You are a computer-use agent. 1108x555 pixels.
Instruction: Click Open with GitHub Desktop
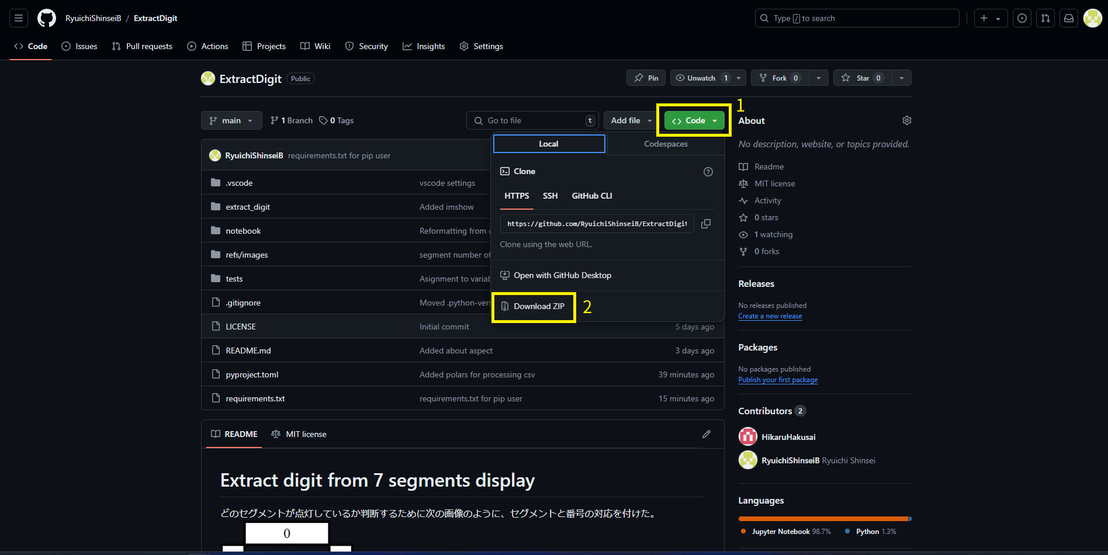pos(556,275)
